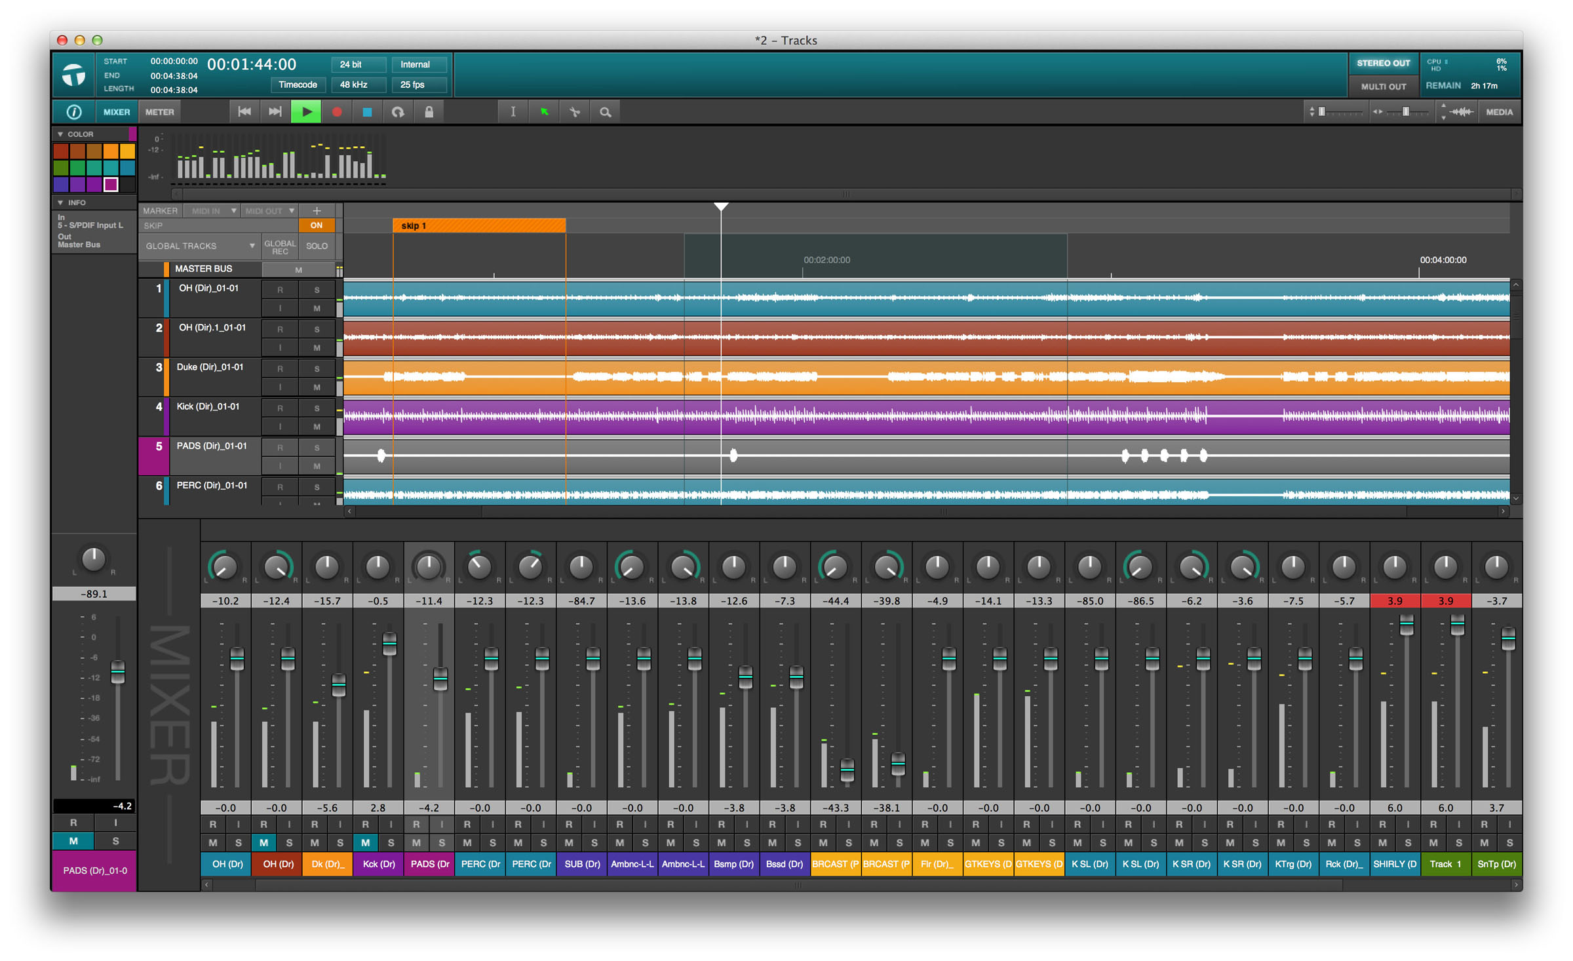The image size is (1573, 961).
Task: Open the MIDI IN dropdown
Action: click(x=213, y=211)
